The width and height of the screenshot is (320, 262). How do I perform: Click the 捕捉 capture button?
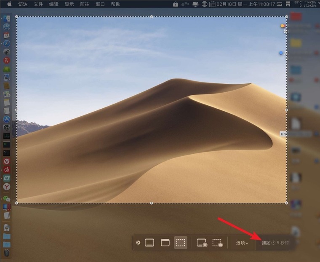[266, 243]
